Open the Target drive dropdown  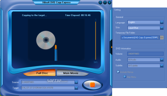point(76,88)
